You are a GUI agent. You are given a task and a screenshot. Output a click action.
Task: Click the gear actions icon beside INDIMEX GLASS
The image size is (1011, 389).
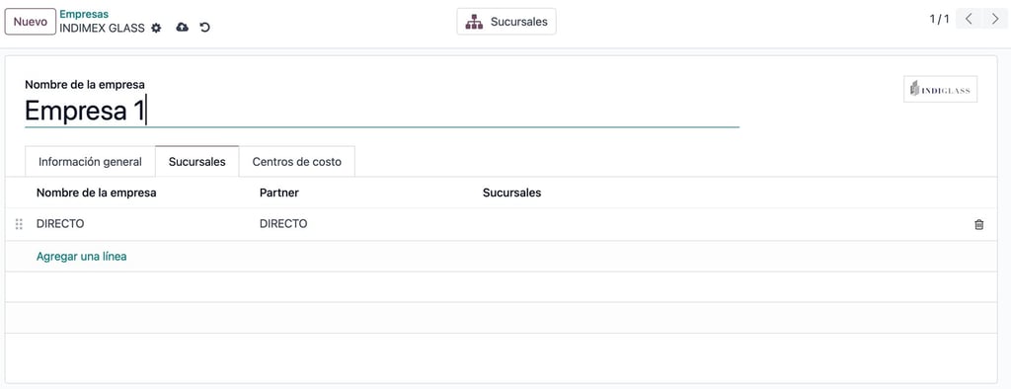pyautogui.click(x=156, y=28)
